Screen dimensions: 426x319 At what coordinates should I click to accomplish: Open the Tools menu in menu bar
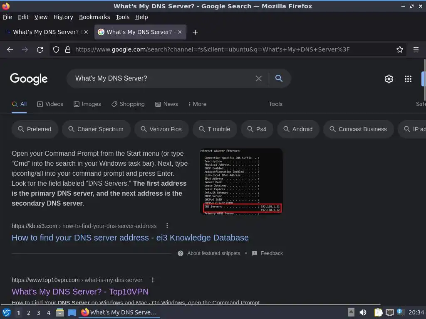(123, 17)
